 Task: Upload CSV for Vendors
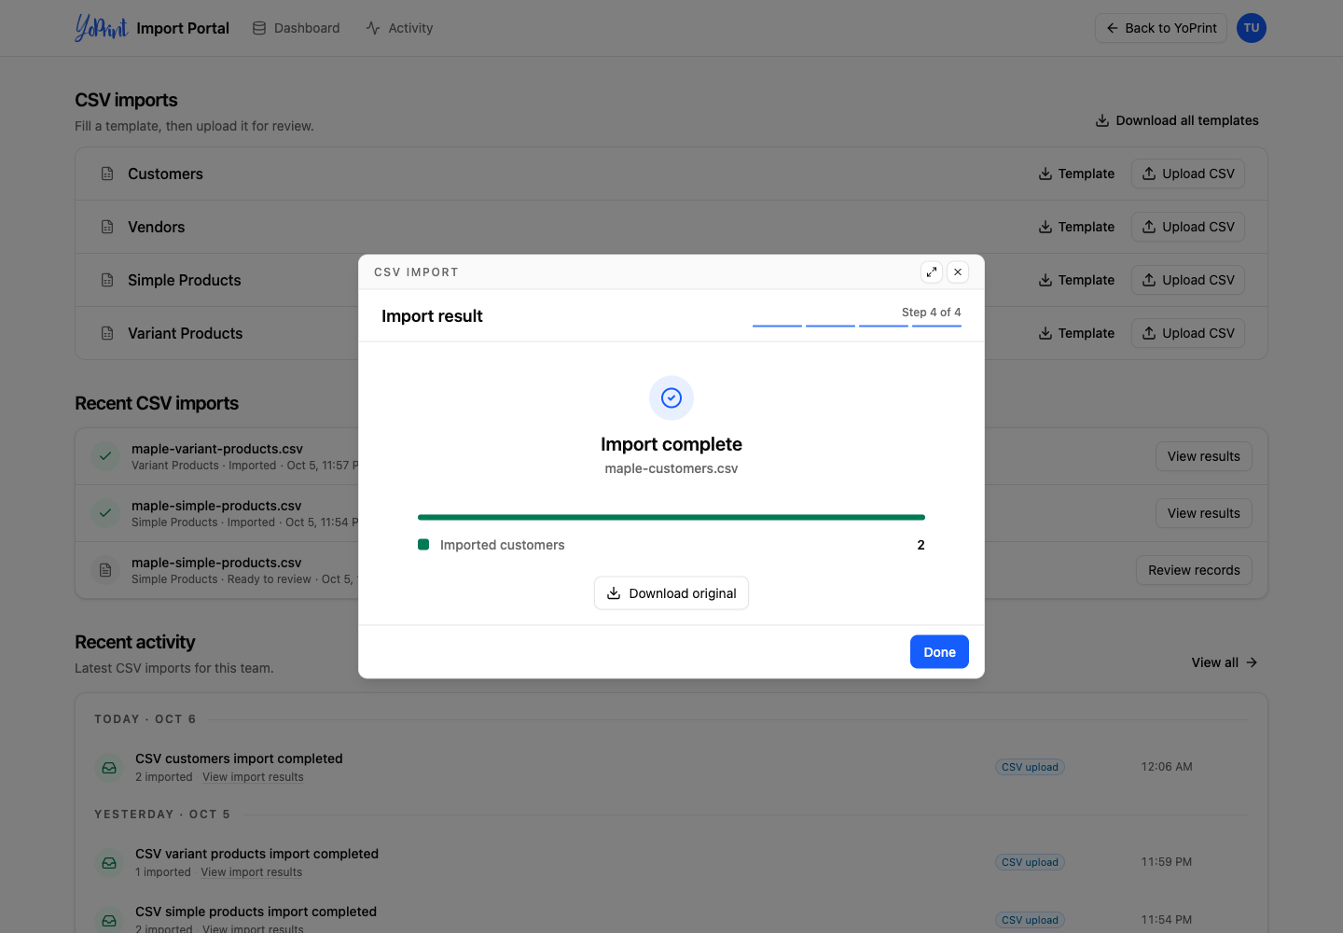[x=1188, y=227]
